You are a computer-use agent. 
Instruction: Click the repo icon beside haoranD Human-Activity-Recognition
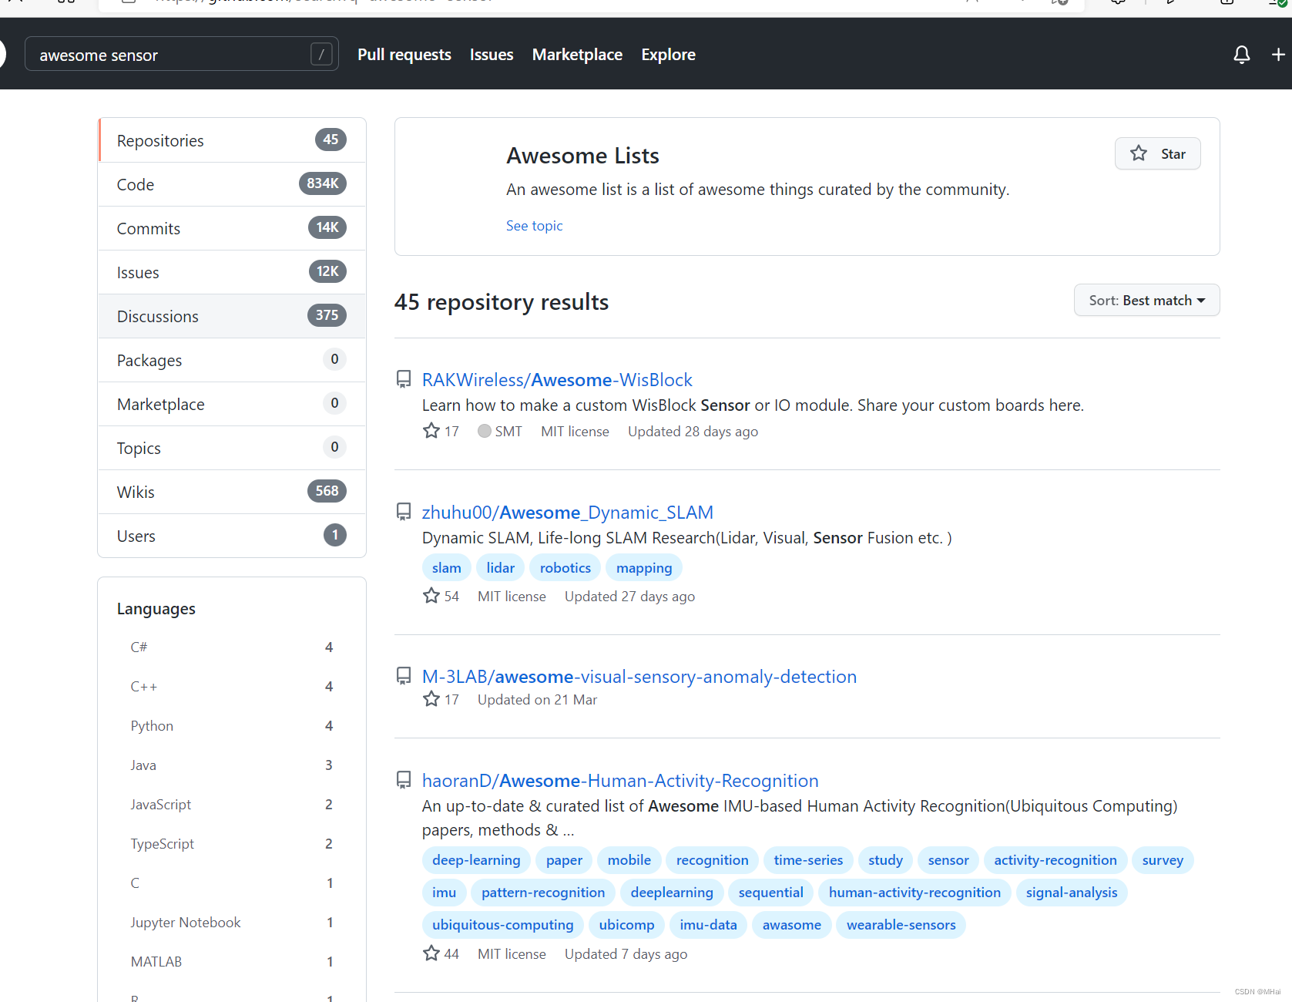(x=404, y=780)
